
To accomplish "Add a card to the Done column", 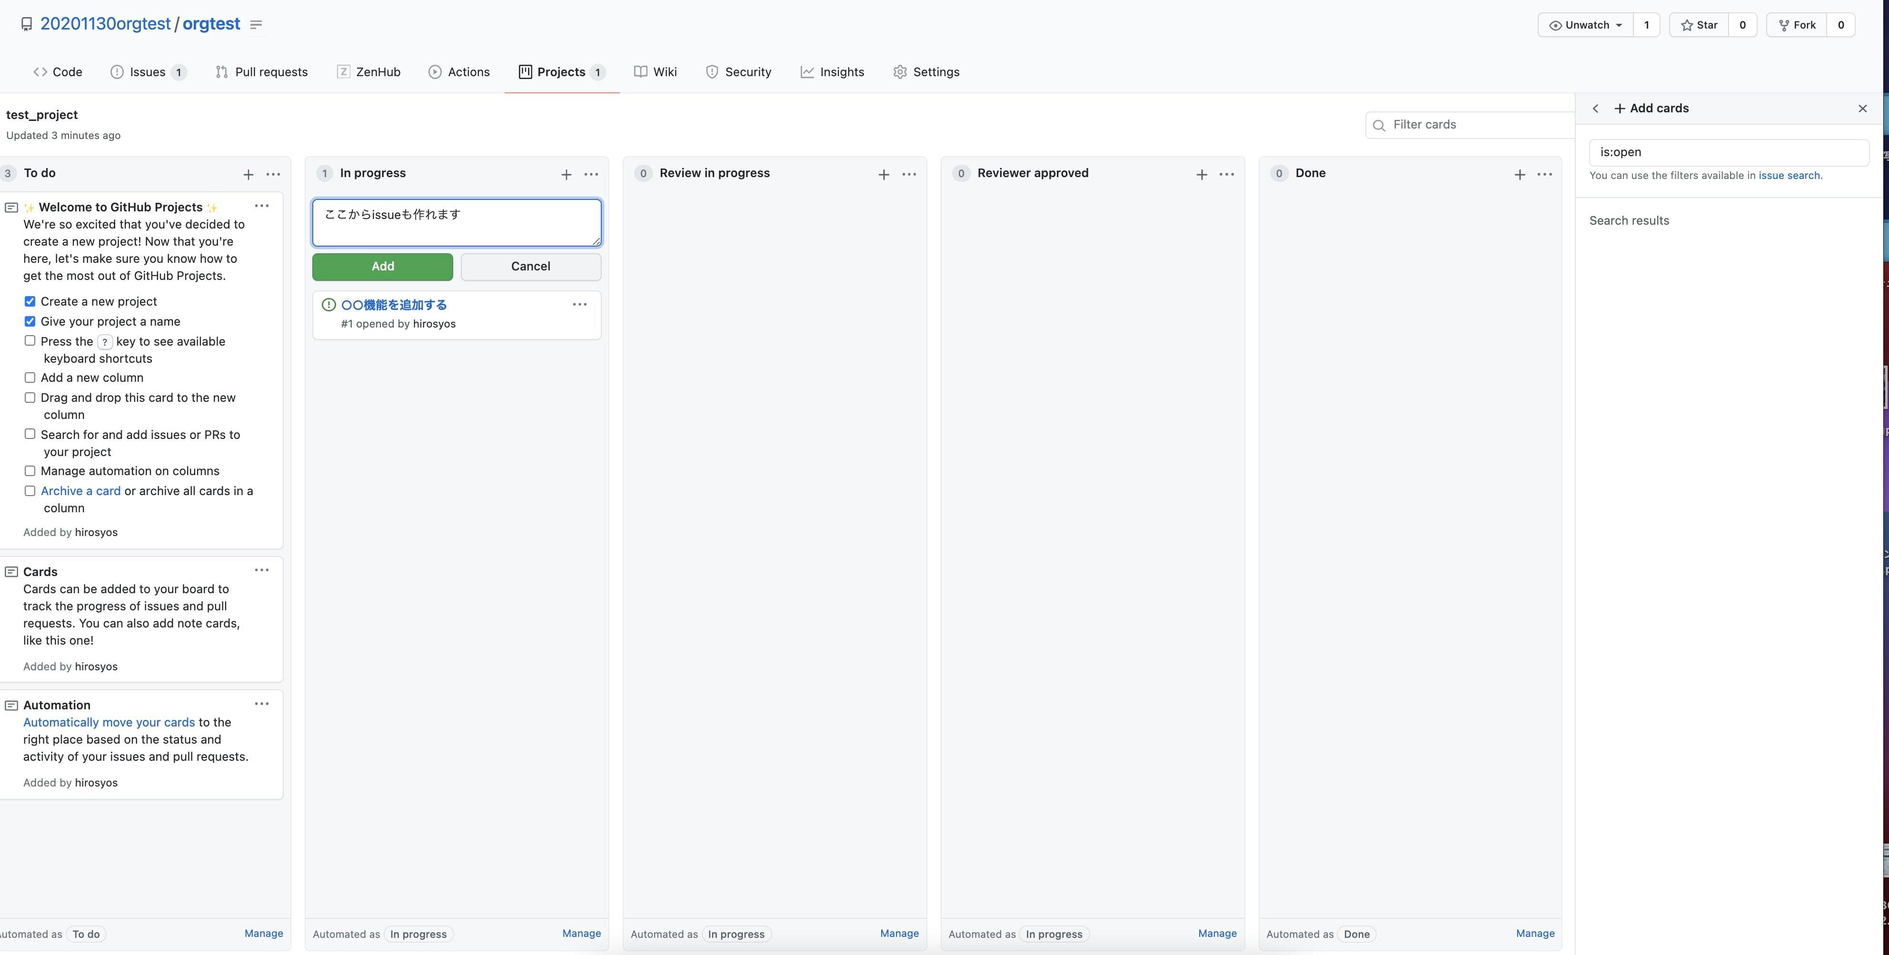I will coord(1519,175).
